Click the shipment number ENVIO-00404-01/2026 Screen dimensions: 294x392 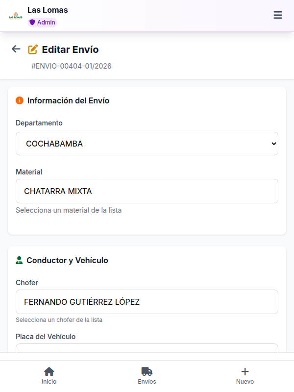[71, 66]
